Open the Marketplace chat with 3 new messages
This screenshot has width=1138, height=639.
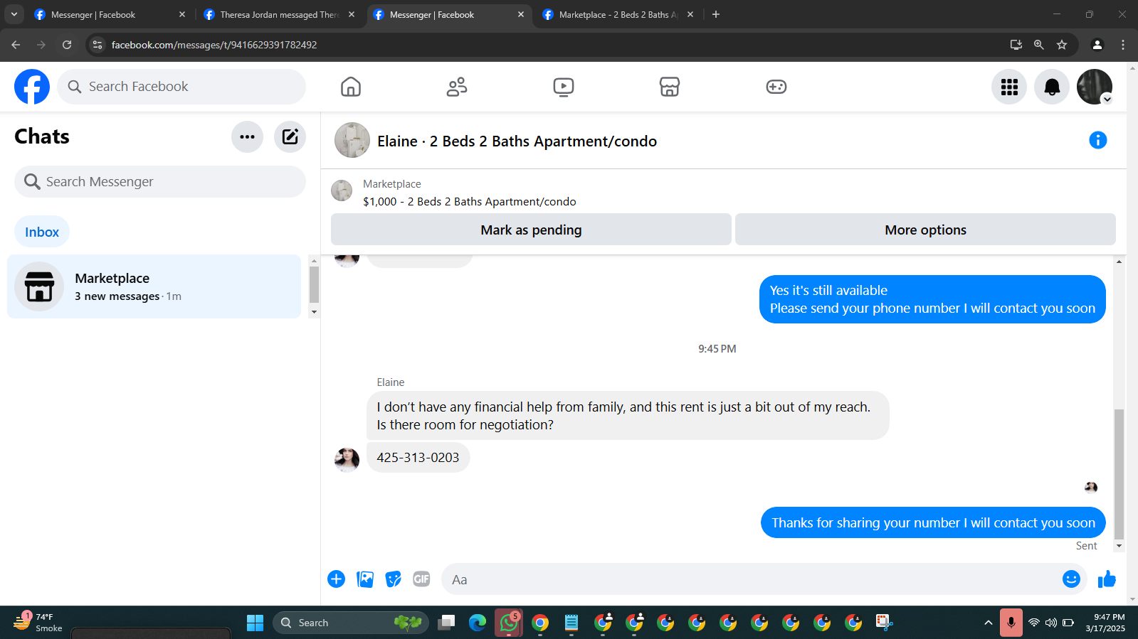point(154,286)
